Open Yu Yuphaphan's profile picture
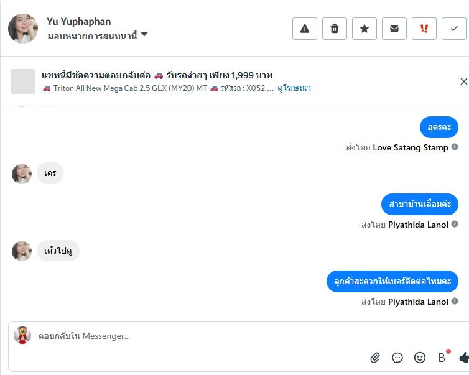The image size is (469, 375). (x=23, y=29)
